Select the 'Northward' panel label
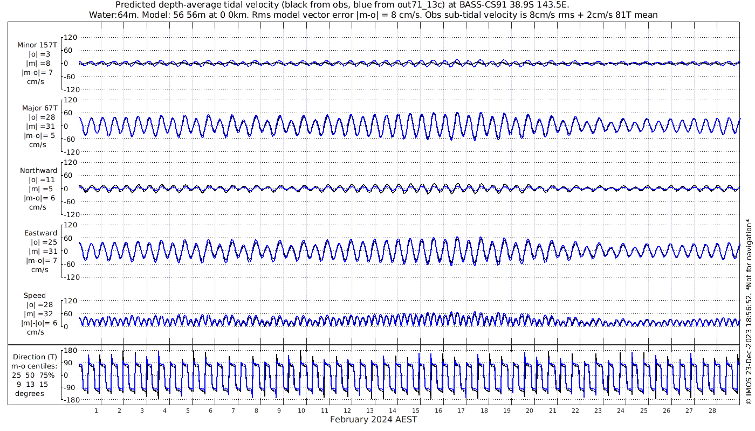This screenshot has width=755, height=431. click(38, 170)
